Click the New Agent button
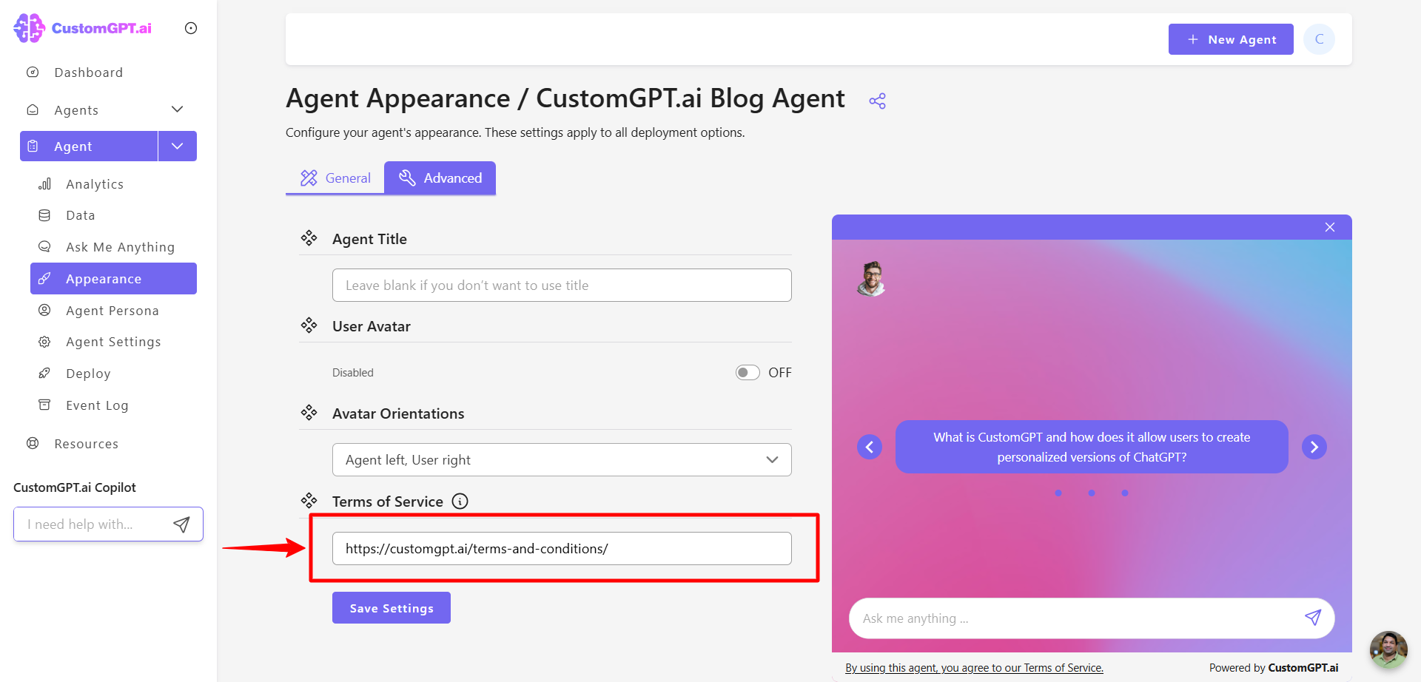1421x682 pixels. 1231,39
